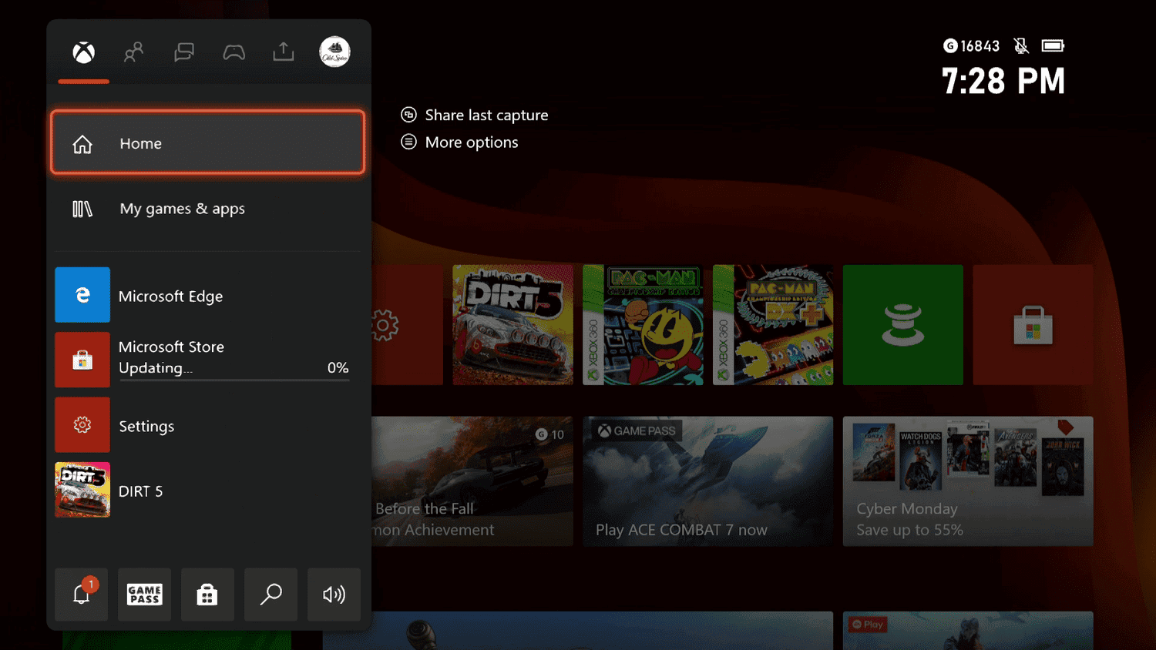Image resolution: width=1156 pixels, height=650 pixels.
Task: Go to Home in the guide
Action: click(207, 142)
